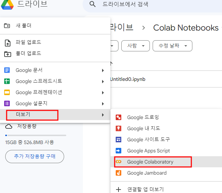Click the Google Apps Script icon
The image size is (222, 193).
118,151
